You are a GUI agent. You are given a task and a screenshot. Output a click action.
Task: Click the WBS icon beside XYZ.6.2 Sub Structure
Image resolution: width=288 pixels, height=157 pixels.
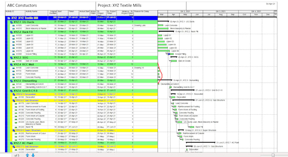[14, 100]
